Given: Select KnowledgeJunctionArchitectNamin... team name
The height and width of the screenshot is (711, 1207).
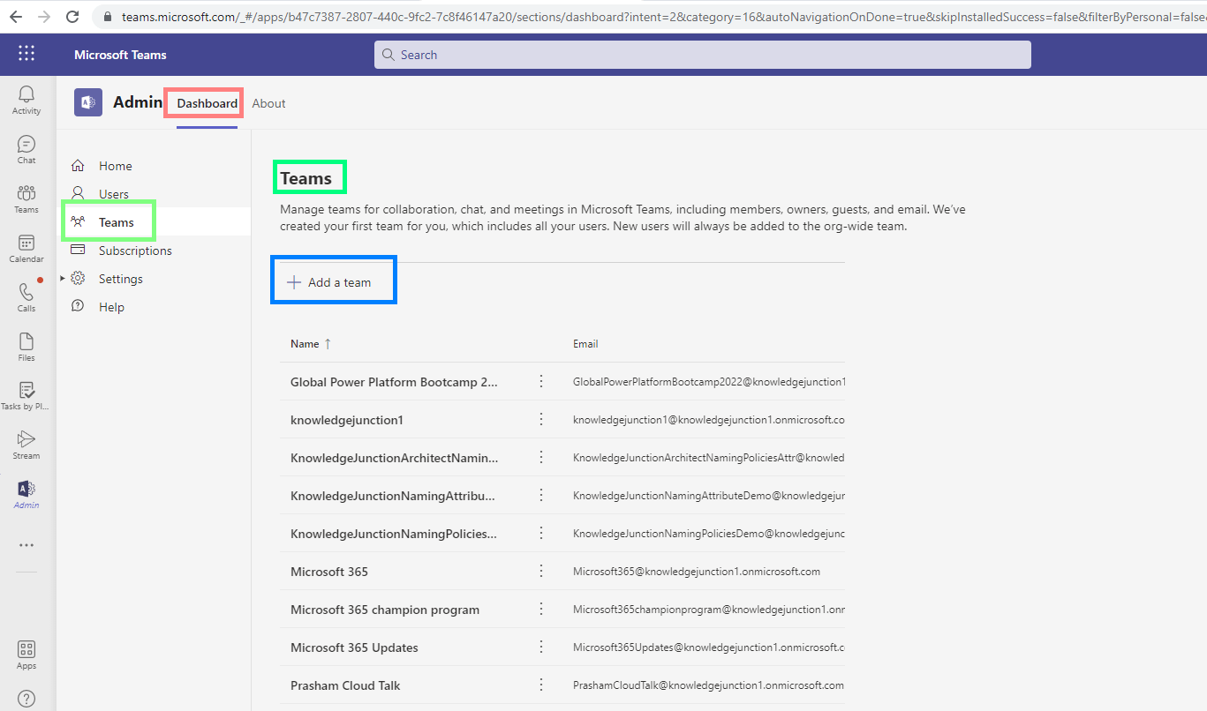Looking at the screenshot, I should coord(394,458).
